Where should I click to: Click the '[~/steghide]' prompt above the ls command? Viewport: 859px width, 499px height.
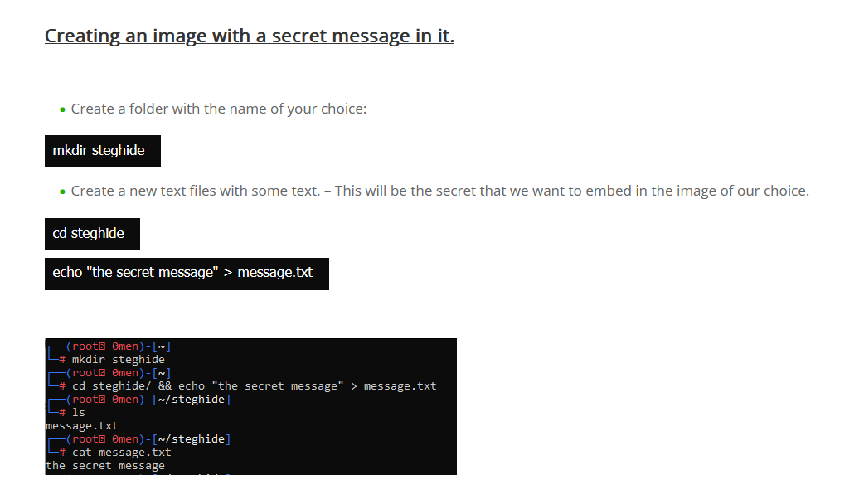pos(192,400)
